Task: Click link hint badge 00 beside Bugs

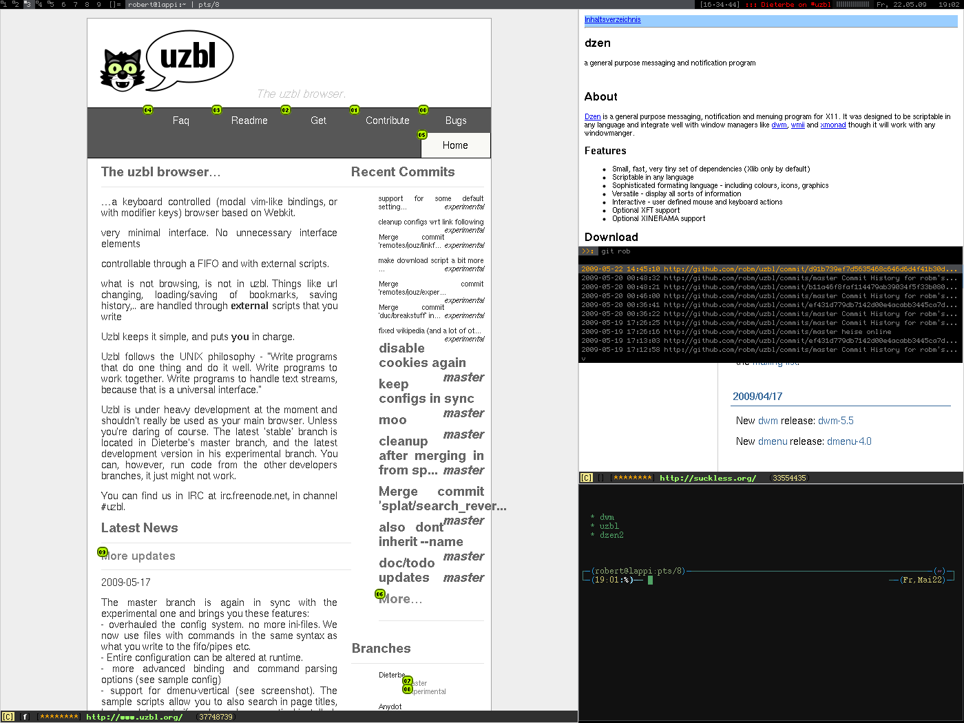Action: (423, 110)
